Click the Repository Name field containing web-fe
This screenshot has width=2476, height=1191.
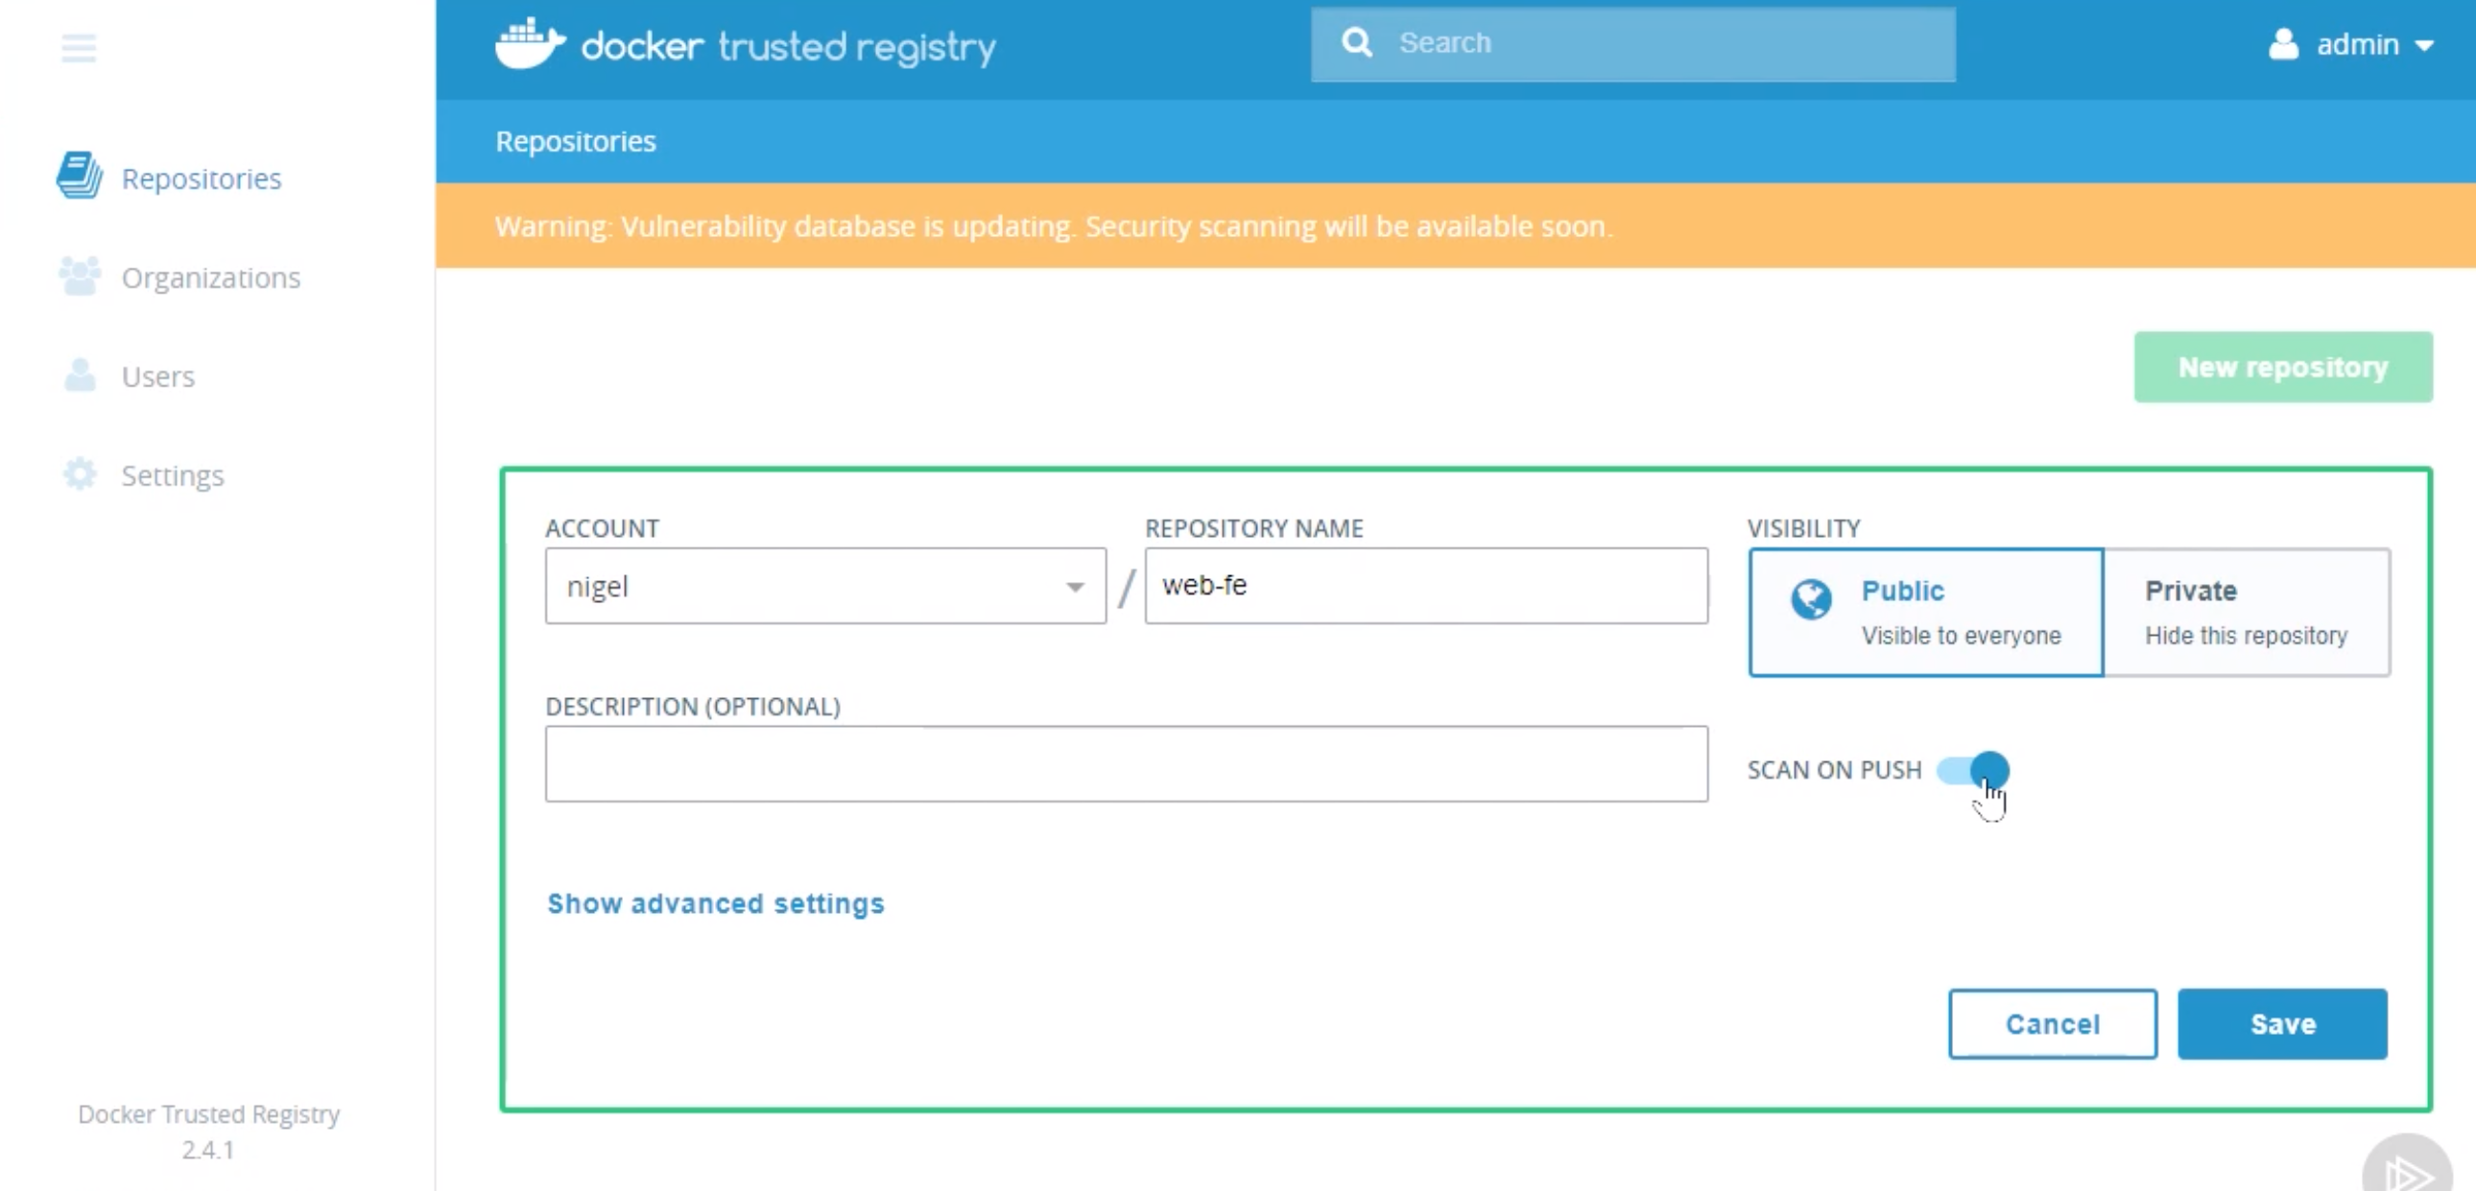1426,586
